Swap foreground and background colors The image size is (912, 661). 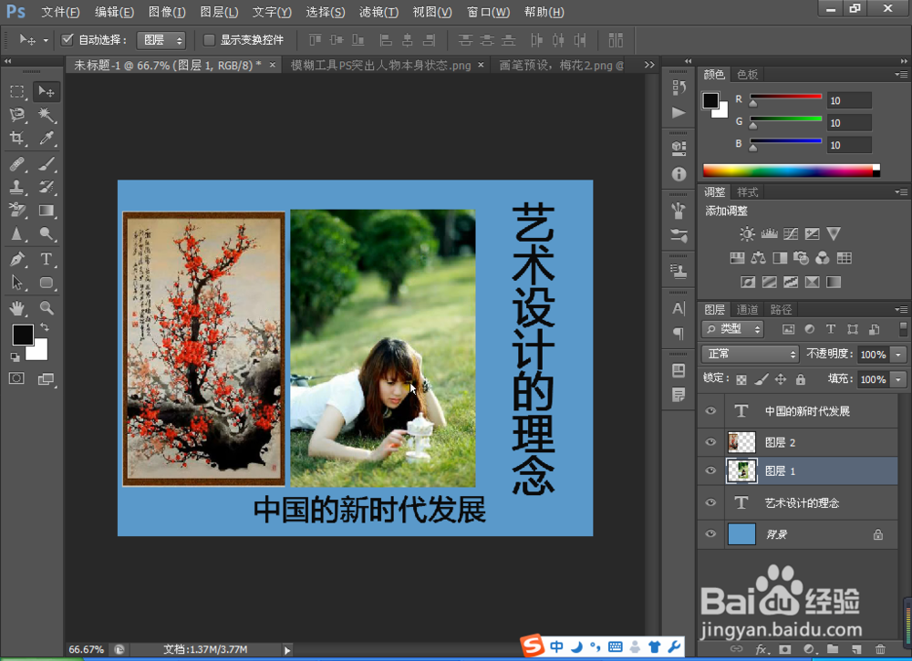click(x=44, y=327)
